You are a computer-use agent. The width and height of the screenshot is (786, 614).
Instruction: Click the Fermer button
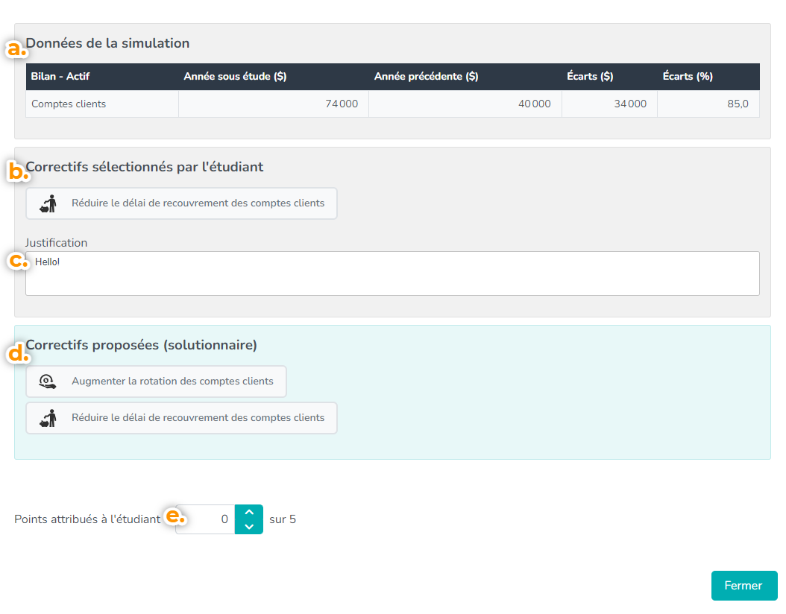(744, 586)
